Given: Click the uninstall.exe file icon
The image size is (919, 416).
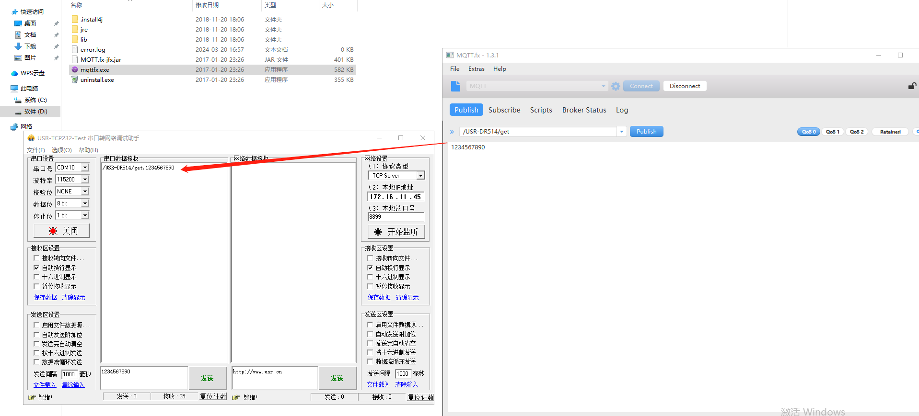Looking at the screenshot, I should click(75, 80).
